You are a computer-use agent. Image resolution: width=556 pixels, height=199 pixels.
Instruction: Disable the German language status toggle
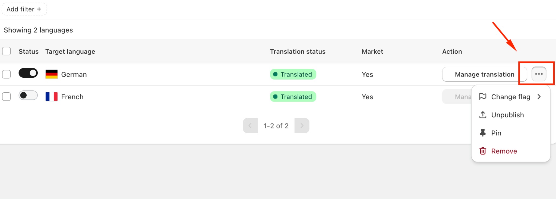tap(28, 73)
